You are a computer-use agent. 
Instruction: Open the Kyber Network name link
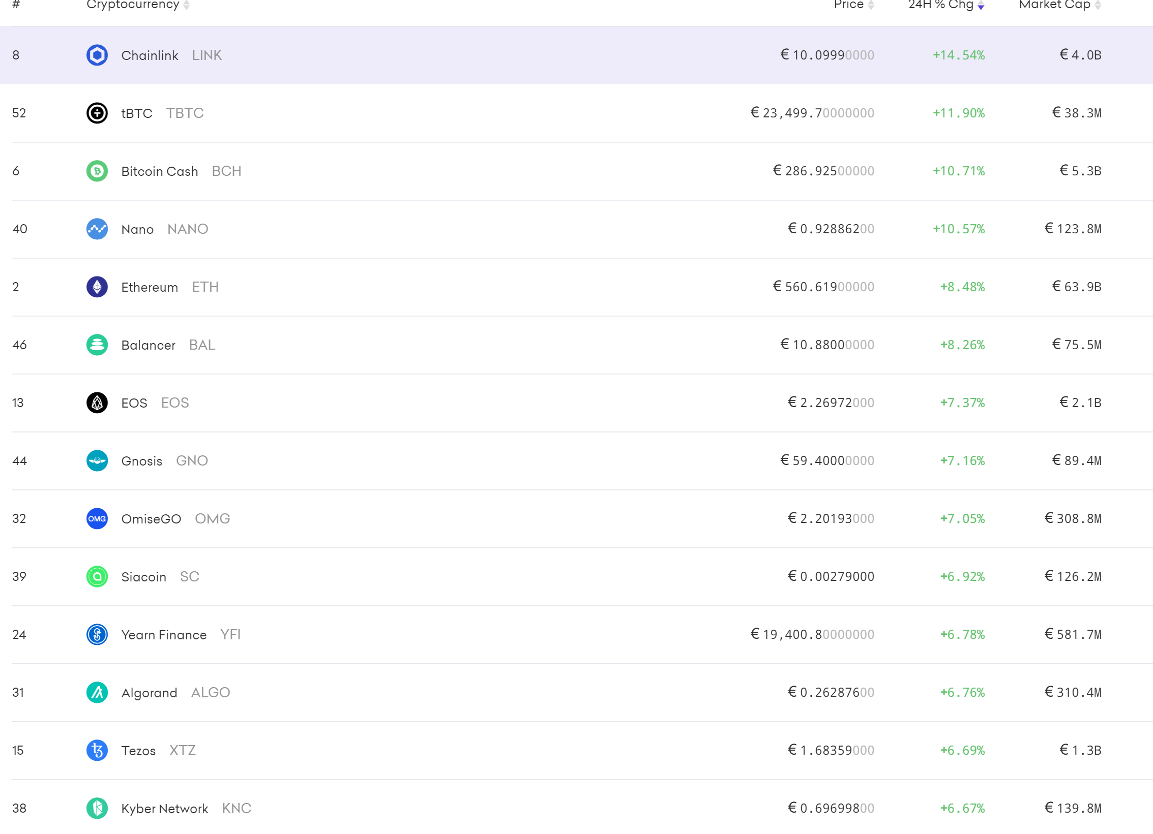pos(165,809)
